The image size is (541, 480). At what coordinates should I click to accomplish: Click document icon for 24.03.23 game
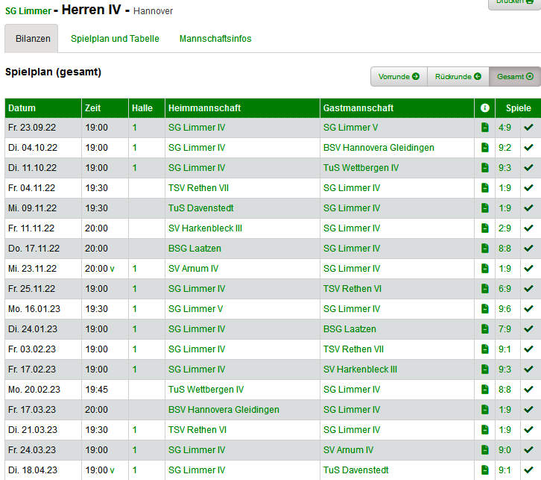click(x=484, y=450)
